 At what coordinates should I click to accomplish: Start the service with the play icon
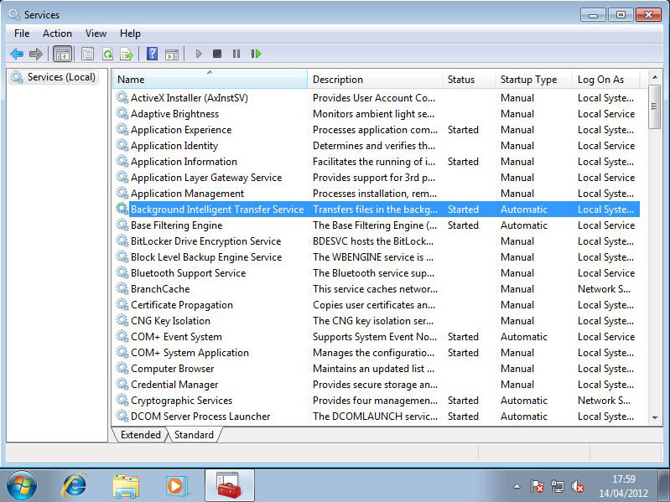(198, 54)
